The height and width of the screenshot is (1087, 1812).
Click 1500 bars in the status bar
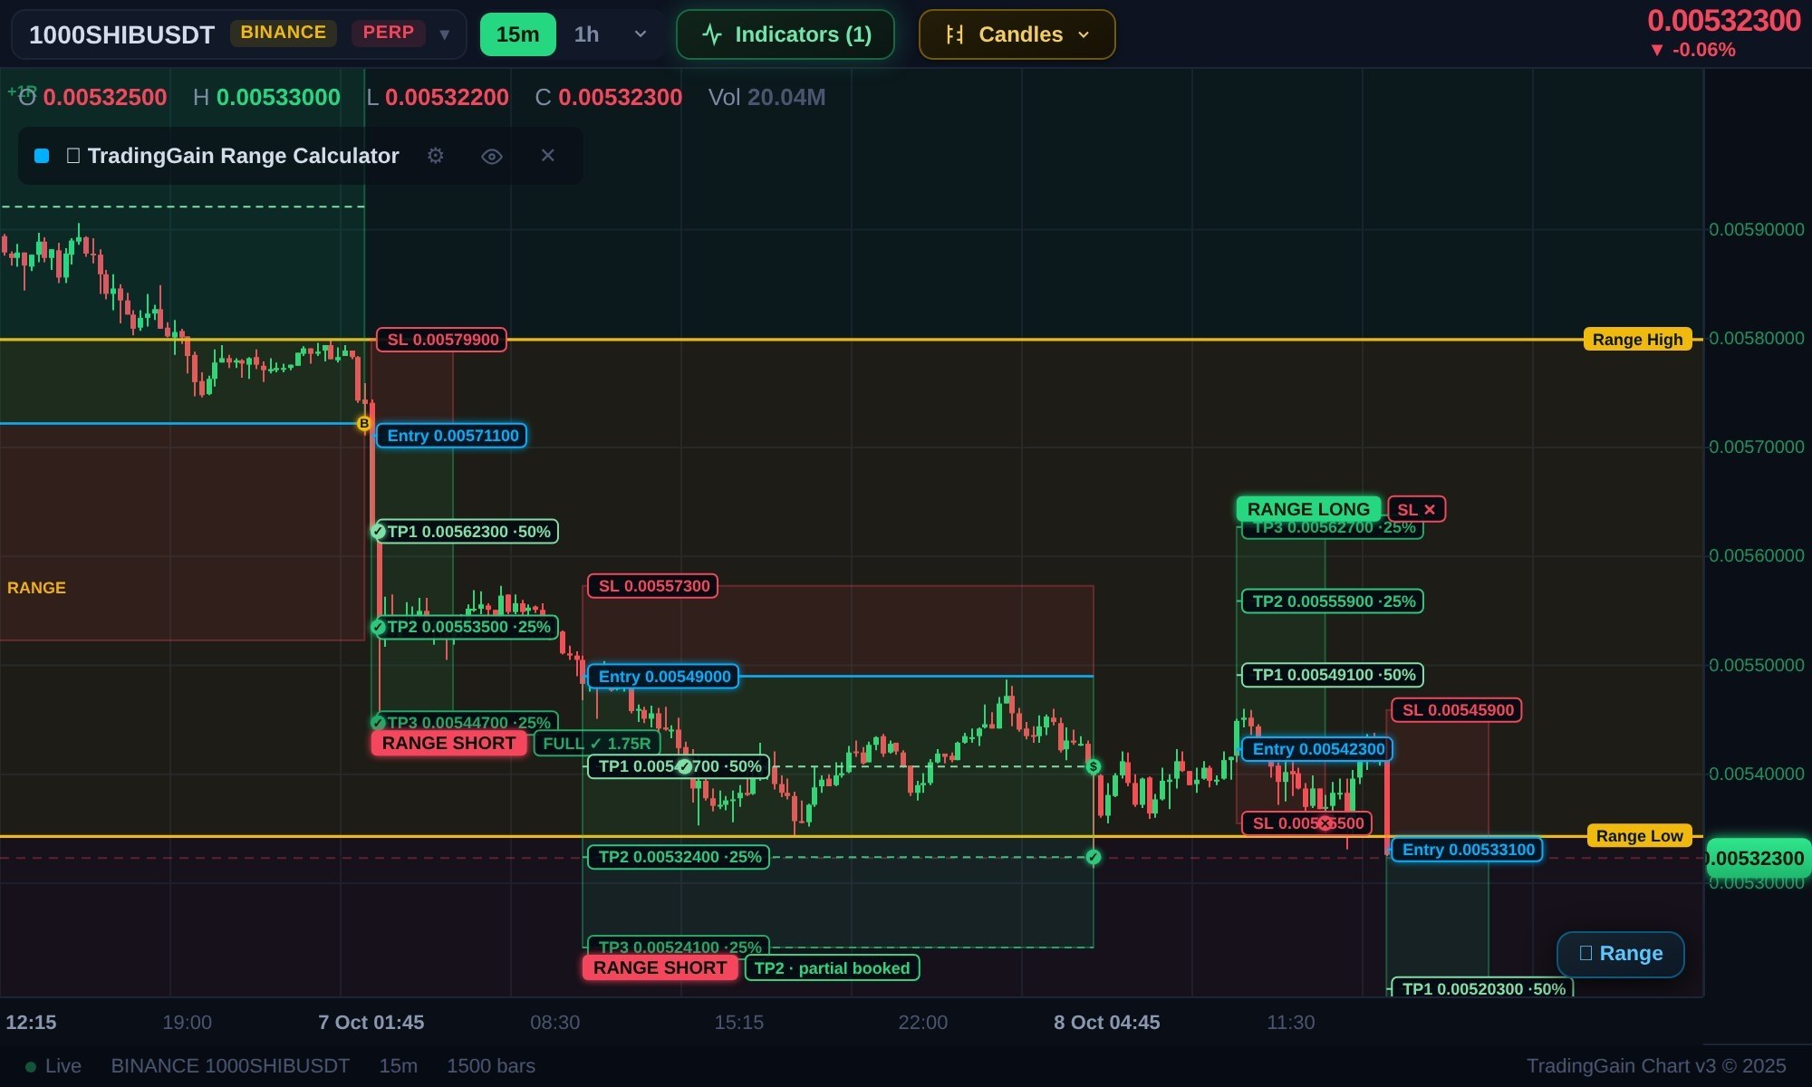[491, 1066]
